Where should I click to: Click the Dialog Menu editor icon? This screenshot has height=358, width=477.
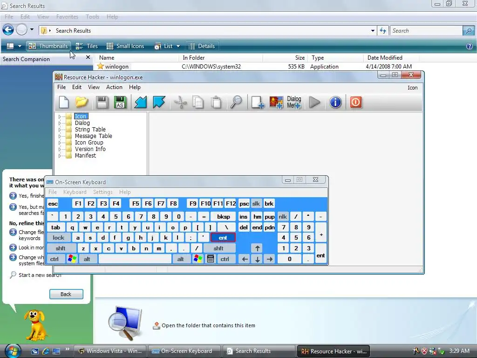tap(294, 102)
